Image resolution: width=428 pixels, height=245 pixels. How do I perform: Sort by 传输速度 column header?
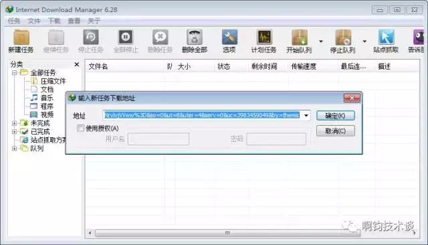[x=304, y=66]
